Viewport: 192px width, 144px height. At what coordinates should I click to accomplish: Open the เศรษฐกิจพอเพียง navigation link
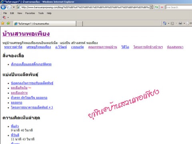pyautogui.click(x=39, y=47)
